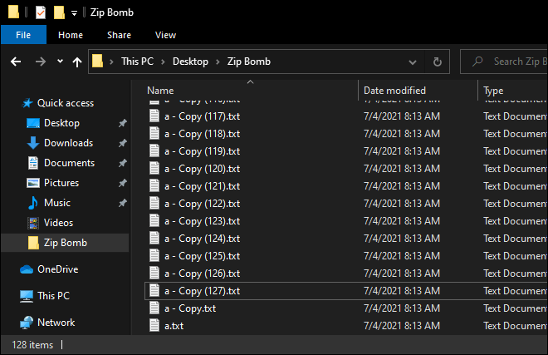Open Desktop in the navigation pane
Image resolution: width=548 pixels, height=355 pixels.
point(62,123)
